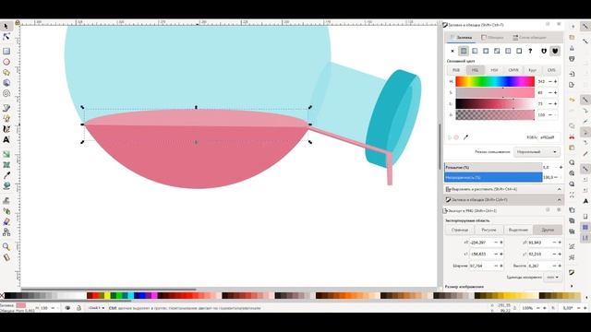
Task: Select the Rectangle tool
Action: (6, 52)
